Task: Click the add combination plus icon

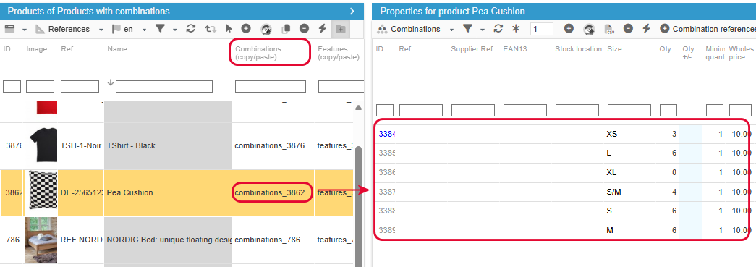Action: (x=569, y=29)
